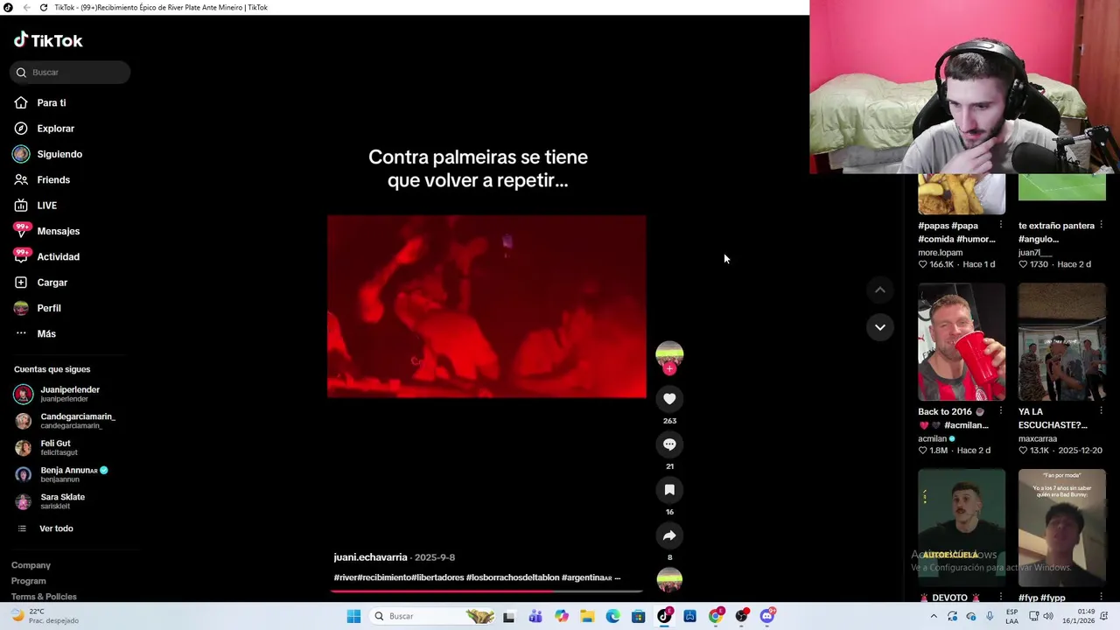Follow the creator via the red plus
The image size is (1120, 630).
669,368
